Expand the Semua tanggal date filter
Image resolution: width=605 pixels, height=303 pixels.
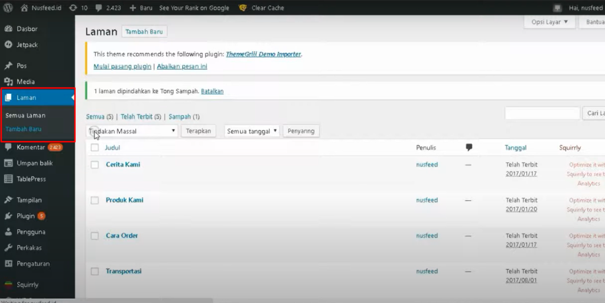click(252, 131)
